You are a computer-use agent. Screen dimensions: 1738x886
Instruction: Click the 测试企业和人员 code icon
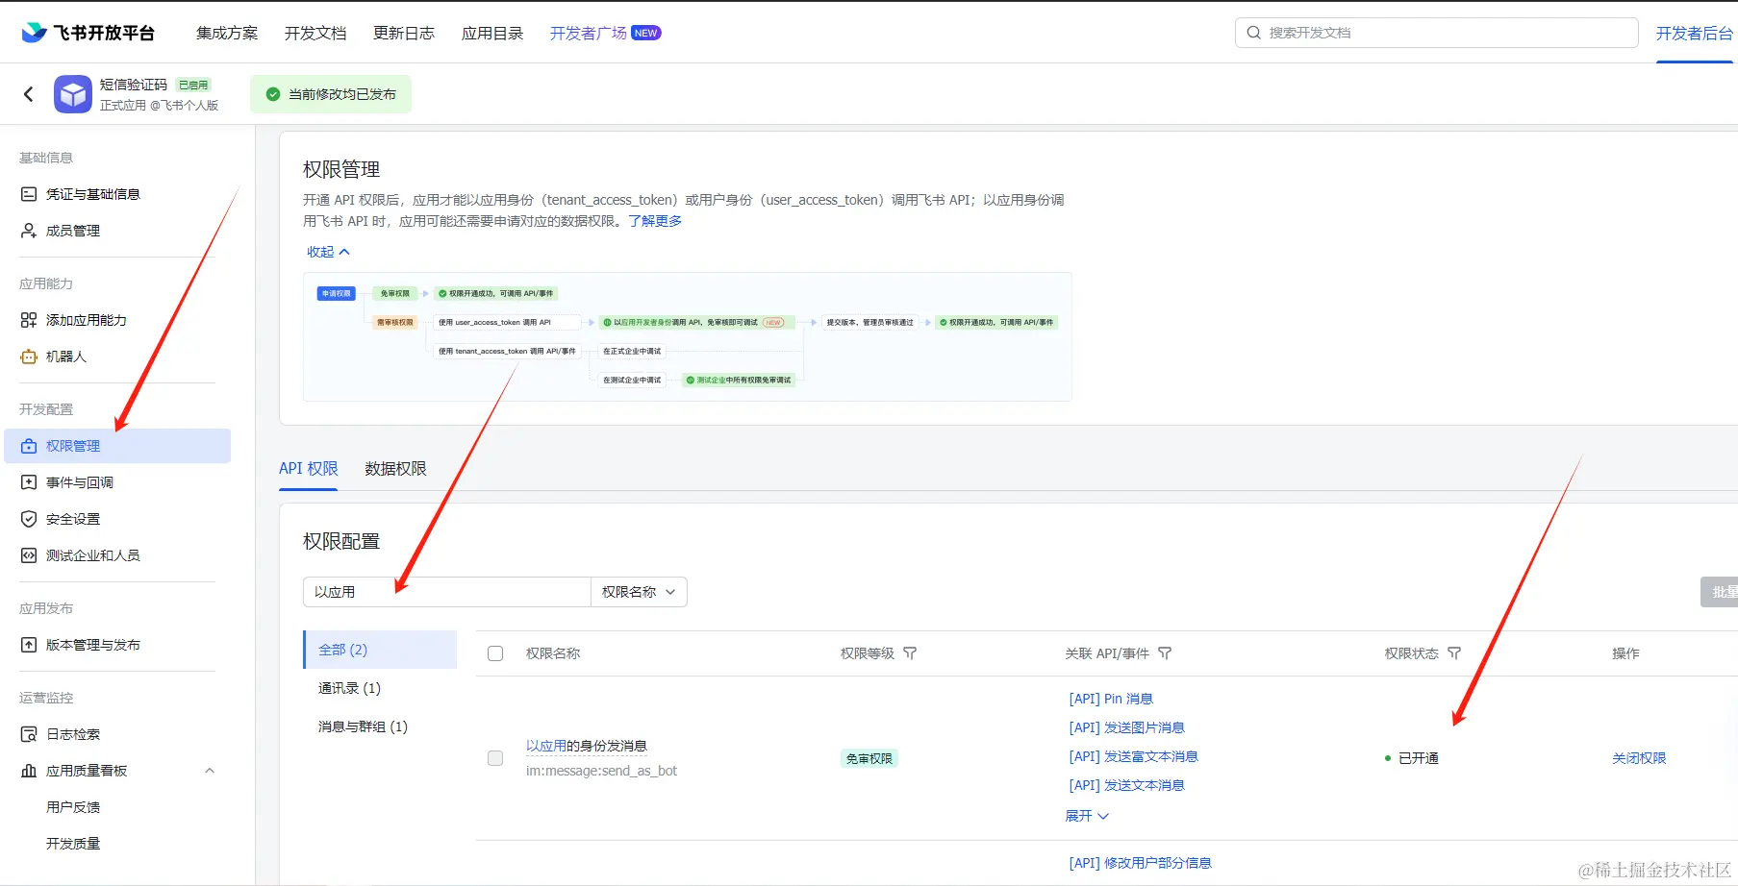pos(29,555)
